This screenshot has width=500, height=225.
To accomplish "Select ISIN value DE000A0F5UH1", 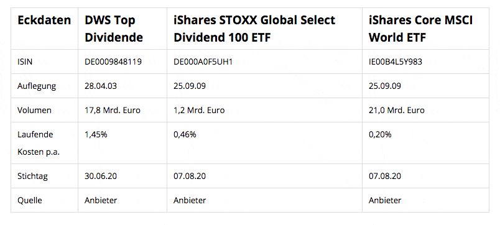I will tap(203, 62).
